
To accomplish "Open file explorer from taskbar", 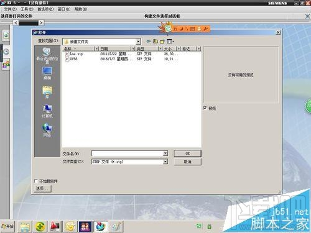I will (25, 226).
